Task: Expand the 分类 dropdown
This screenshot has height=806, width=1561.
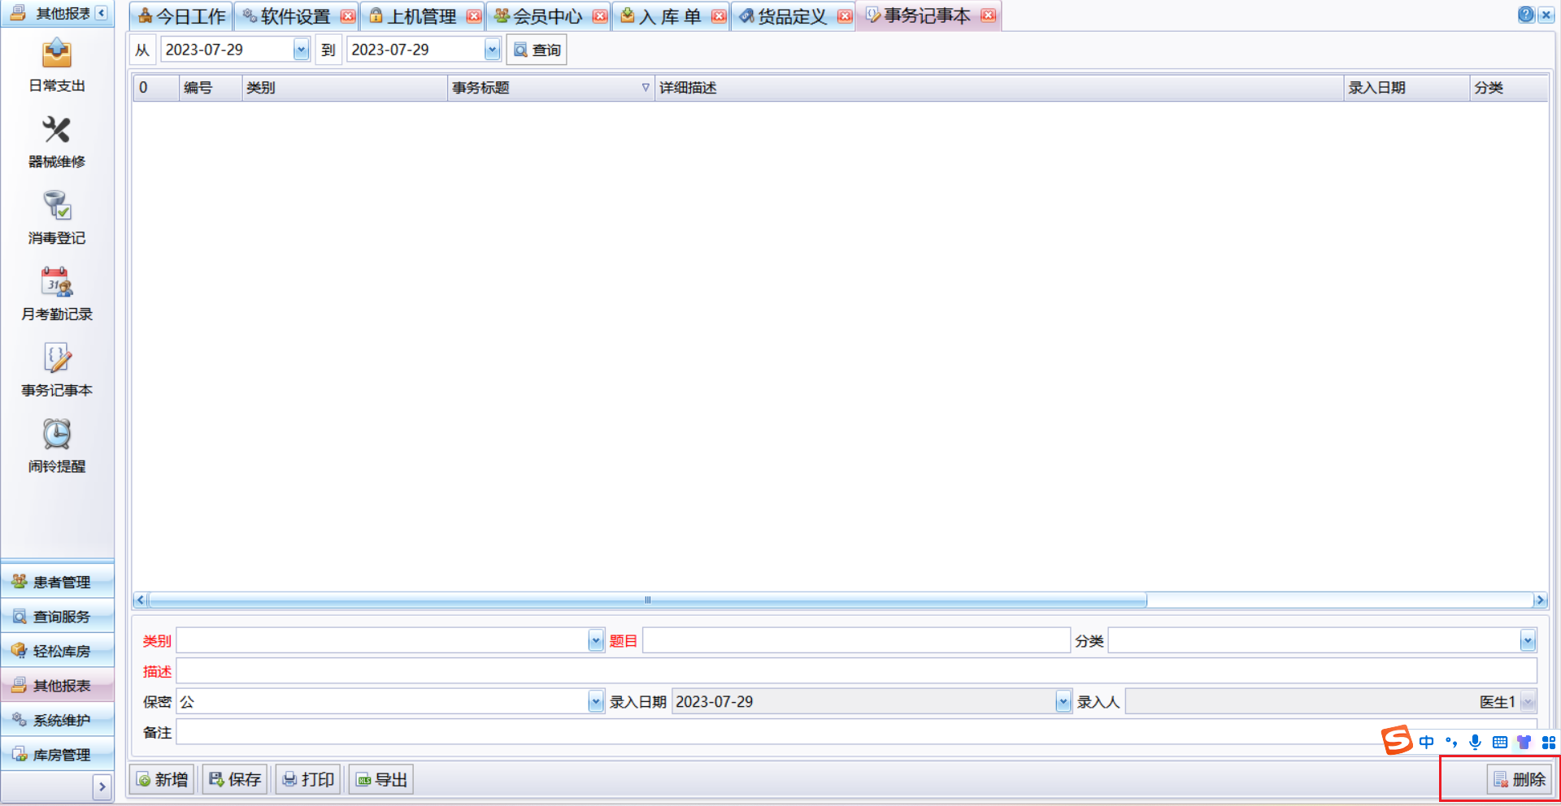Action: tap(1528, 641)
